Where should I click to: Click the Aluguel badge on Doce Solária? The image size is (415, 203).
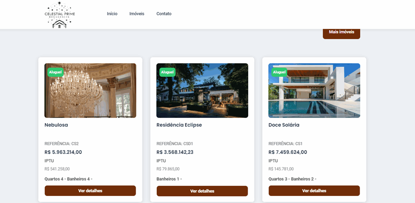click(279, 72)
